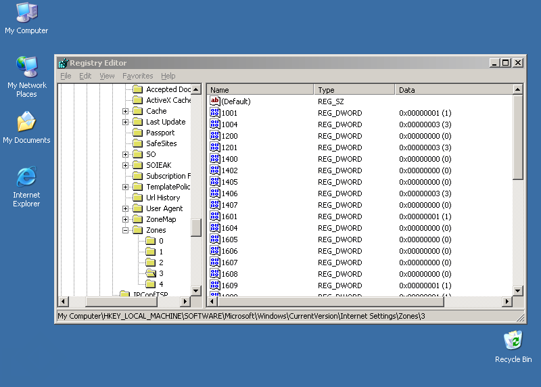Select the value named 1606
The height and width of the screenshot is (387, 541).
tap(229, 251)
